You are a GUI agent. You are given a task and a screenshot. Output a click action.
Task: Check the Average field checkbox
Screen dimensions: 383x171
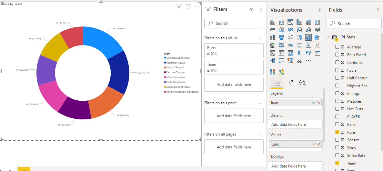pyautogui.click(x=337, y=47)
